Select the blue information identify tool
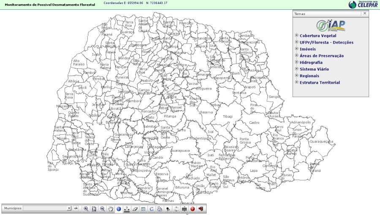 click(119, 209)
